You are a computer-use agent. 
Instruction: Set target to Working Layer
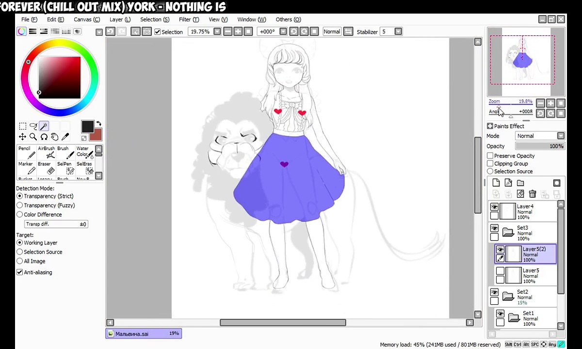pyautogui.click(x=20, y=242)
